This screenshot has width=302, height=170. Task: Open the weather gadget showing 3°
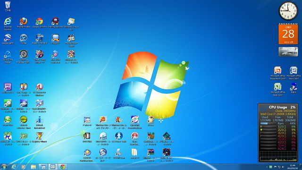pyautogui.click(x=288, y=51)
